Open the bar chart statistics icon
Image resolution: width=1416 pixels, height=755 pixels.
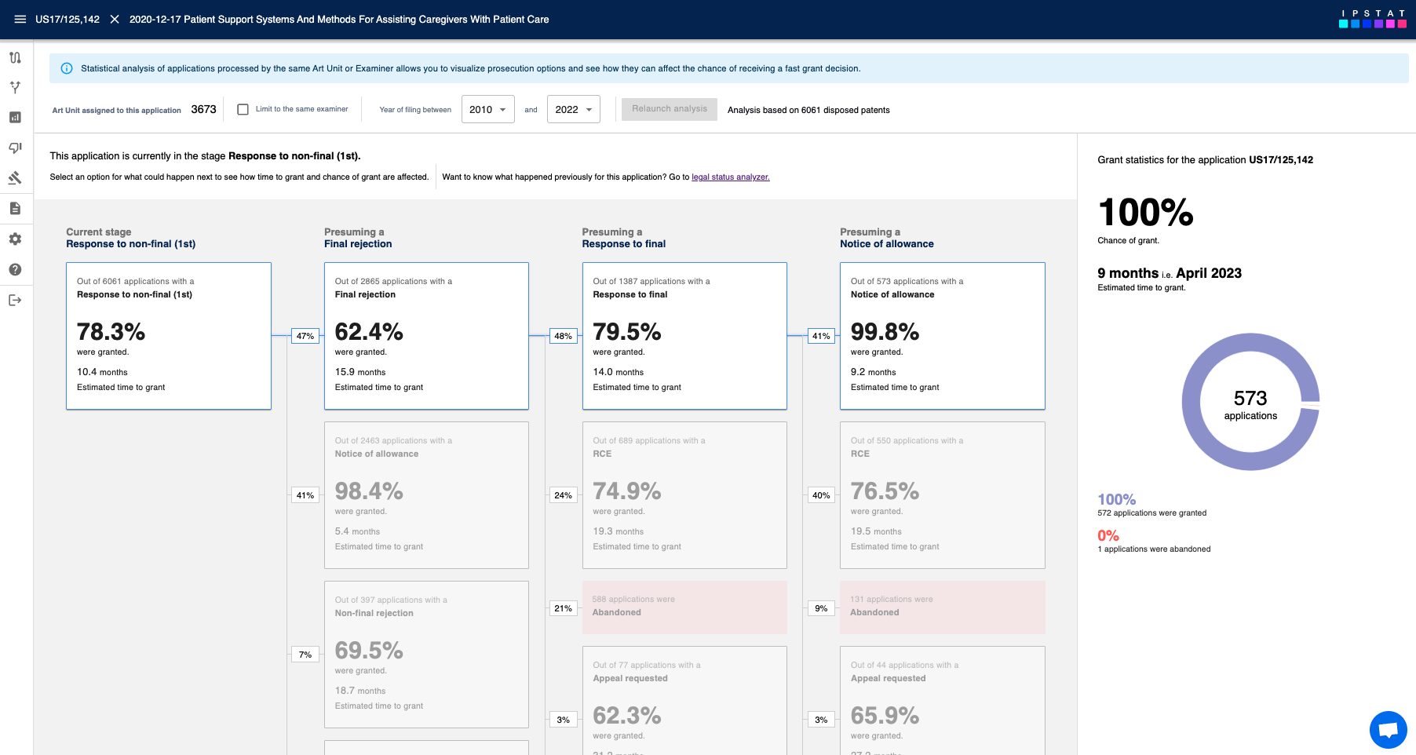tap(15, 118)
